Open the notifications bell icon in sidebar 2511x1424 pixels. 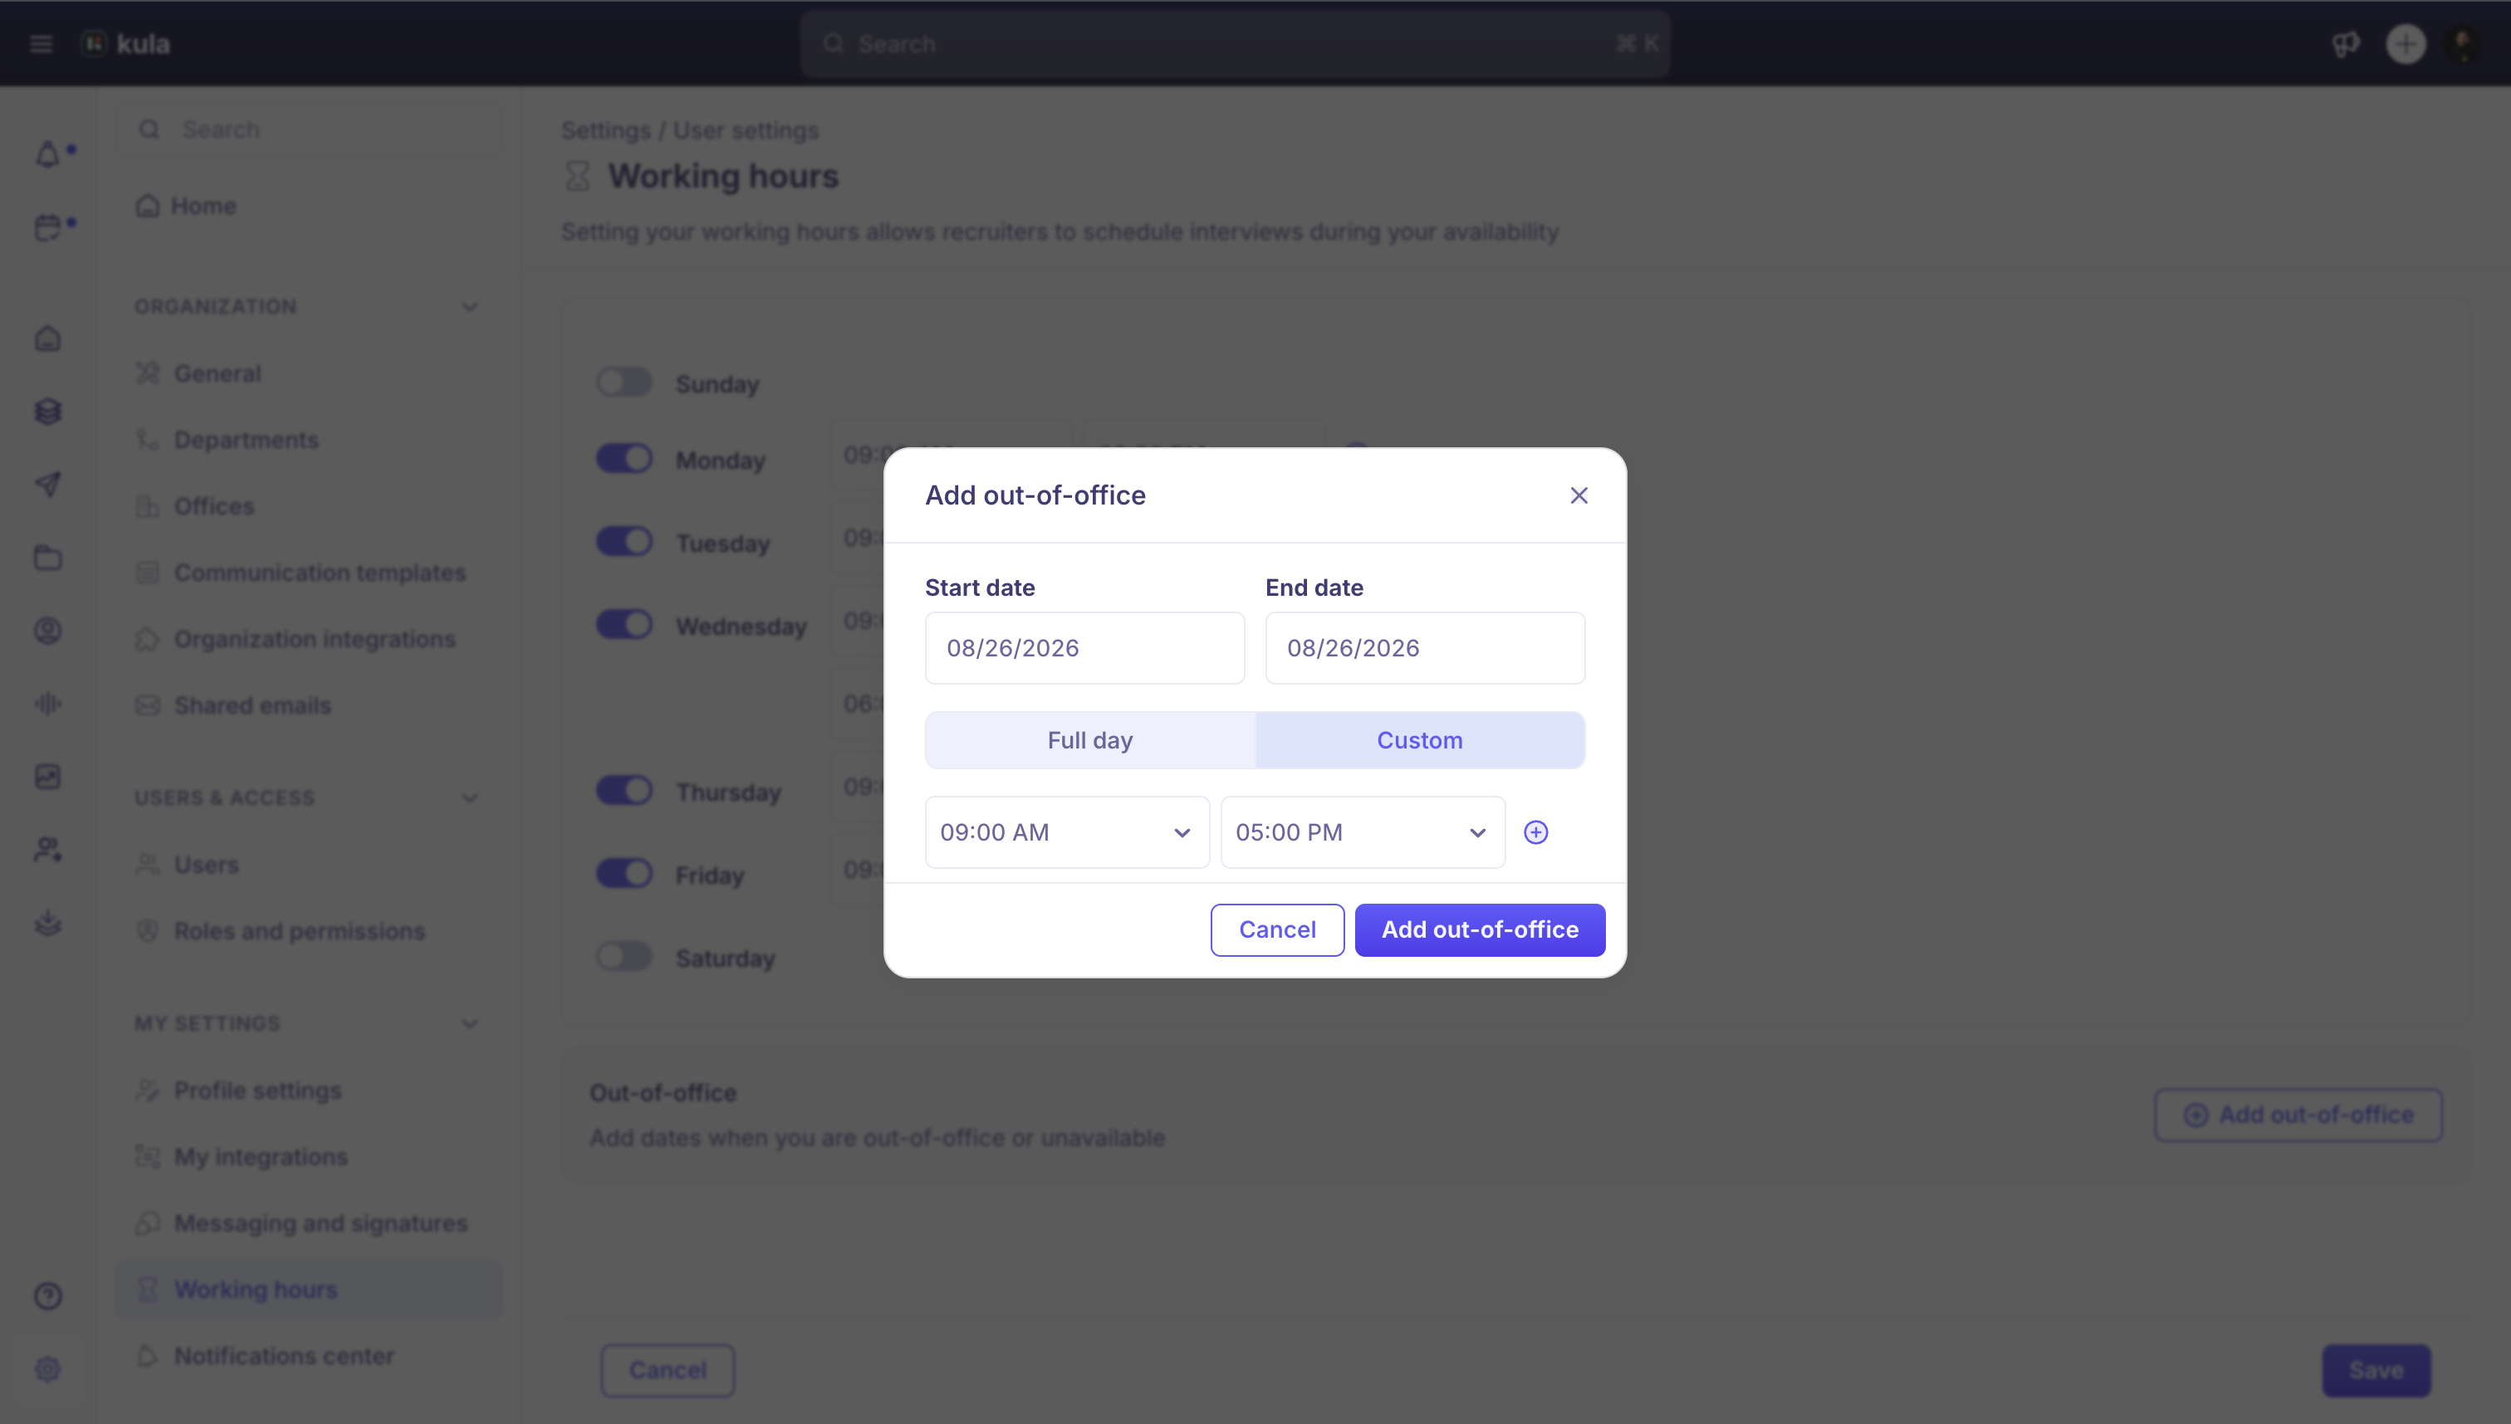pos(47,154)
